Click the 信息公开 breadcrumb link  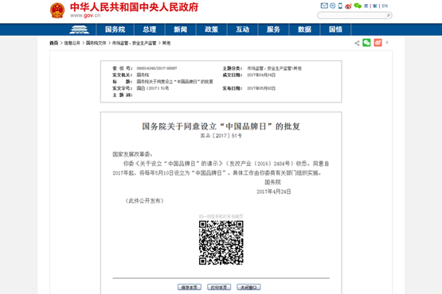pyautogui.click(x=72, y=43)
